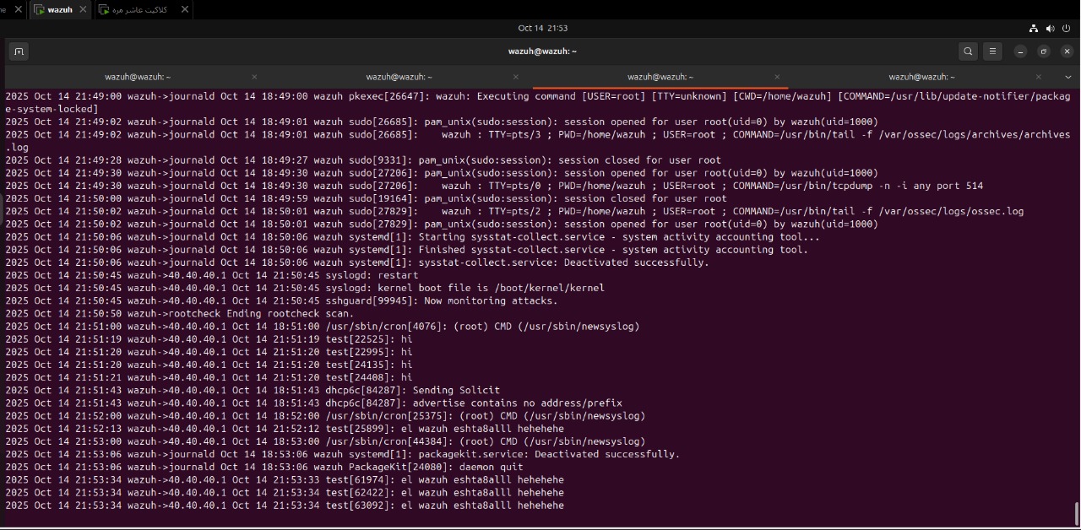Viewport: 1081px width, 530px height.
Task: Close the fourth wazuh@wazuh terminal tab
Action: [x=1038, y=77]
